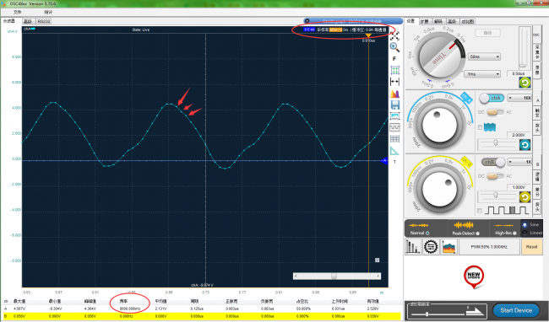The width and height of the screenshot is (549, 322).
Task: Open the FFT spectrum histogram icon
Action: click(395, 94)
